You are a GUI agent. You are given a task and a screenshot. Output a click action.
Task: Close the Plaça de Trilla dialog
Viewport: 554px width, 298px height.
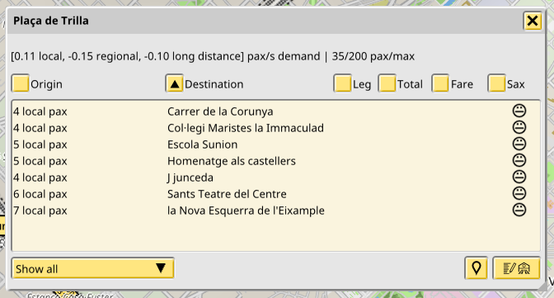click(533, 21)
